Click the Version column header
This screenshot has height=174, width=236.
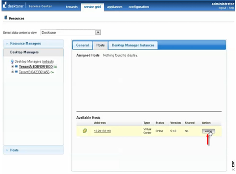[x=175, y=123]
